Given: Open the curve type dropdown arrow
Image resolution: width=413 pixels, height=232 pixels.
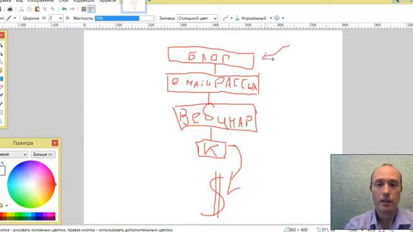Looking at the screenshot, I should tap(232, 18).
